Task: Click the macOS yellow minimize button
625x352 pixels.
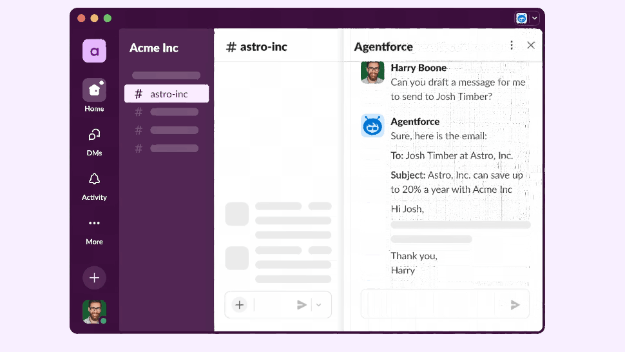Action: coord(95,18)
